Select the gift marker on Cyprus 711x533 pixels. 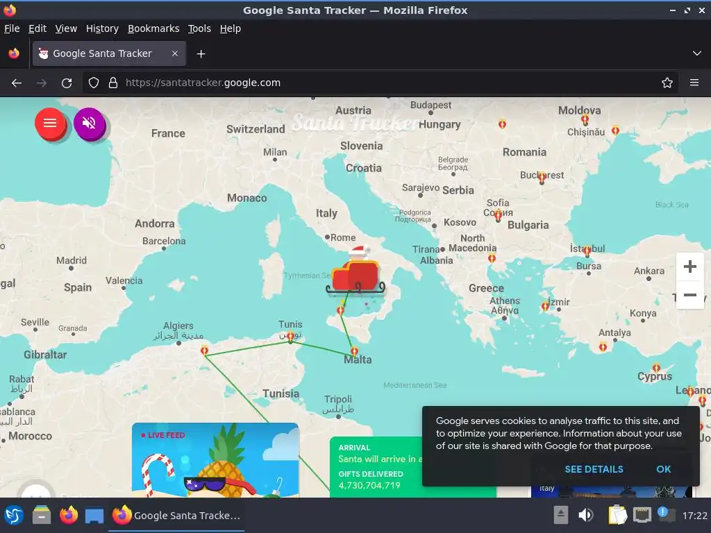pos(656,368)
